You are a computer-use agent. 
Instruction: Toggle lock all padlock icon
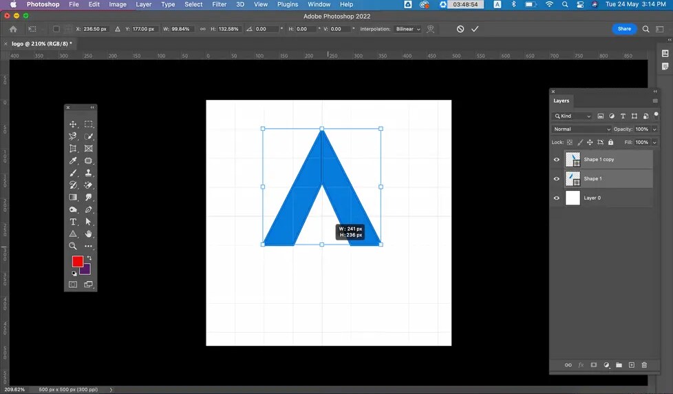tap(611, 142)
